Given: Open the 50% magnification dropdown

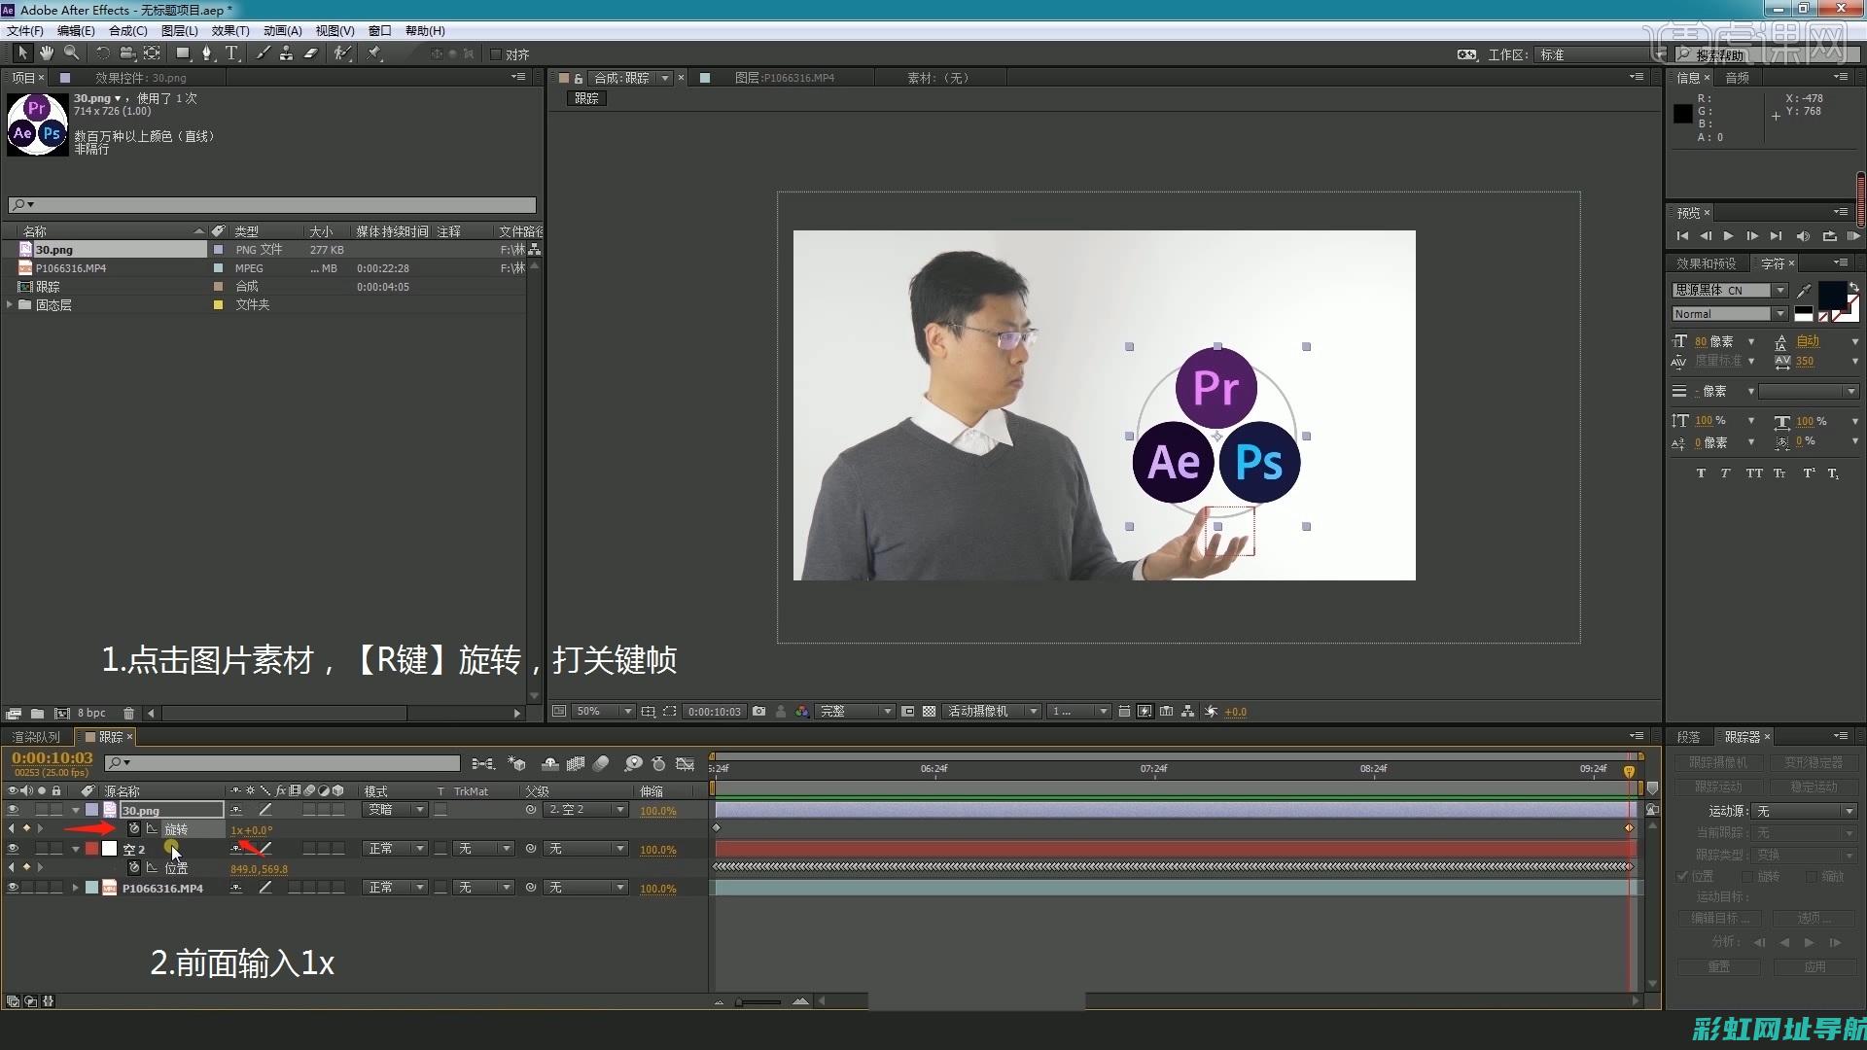Looking at the screenshot, I should pyautogui.click(x=603, y=712).
